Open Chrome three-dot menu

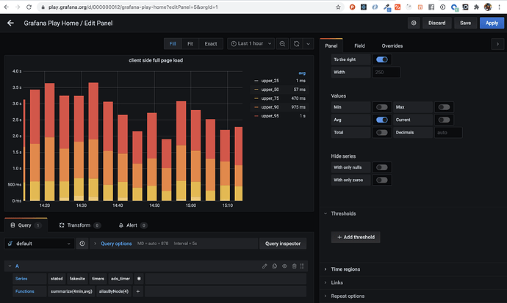(x=499, y=7)
